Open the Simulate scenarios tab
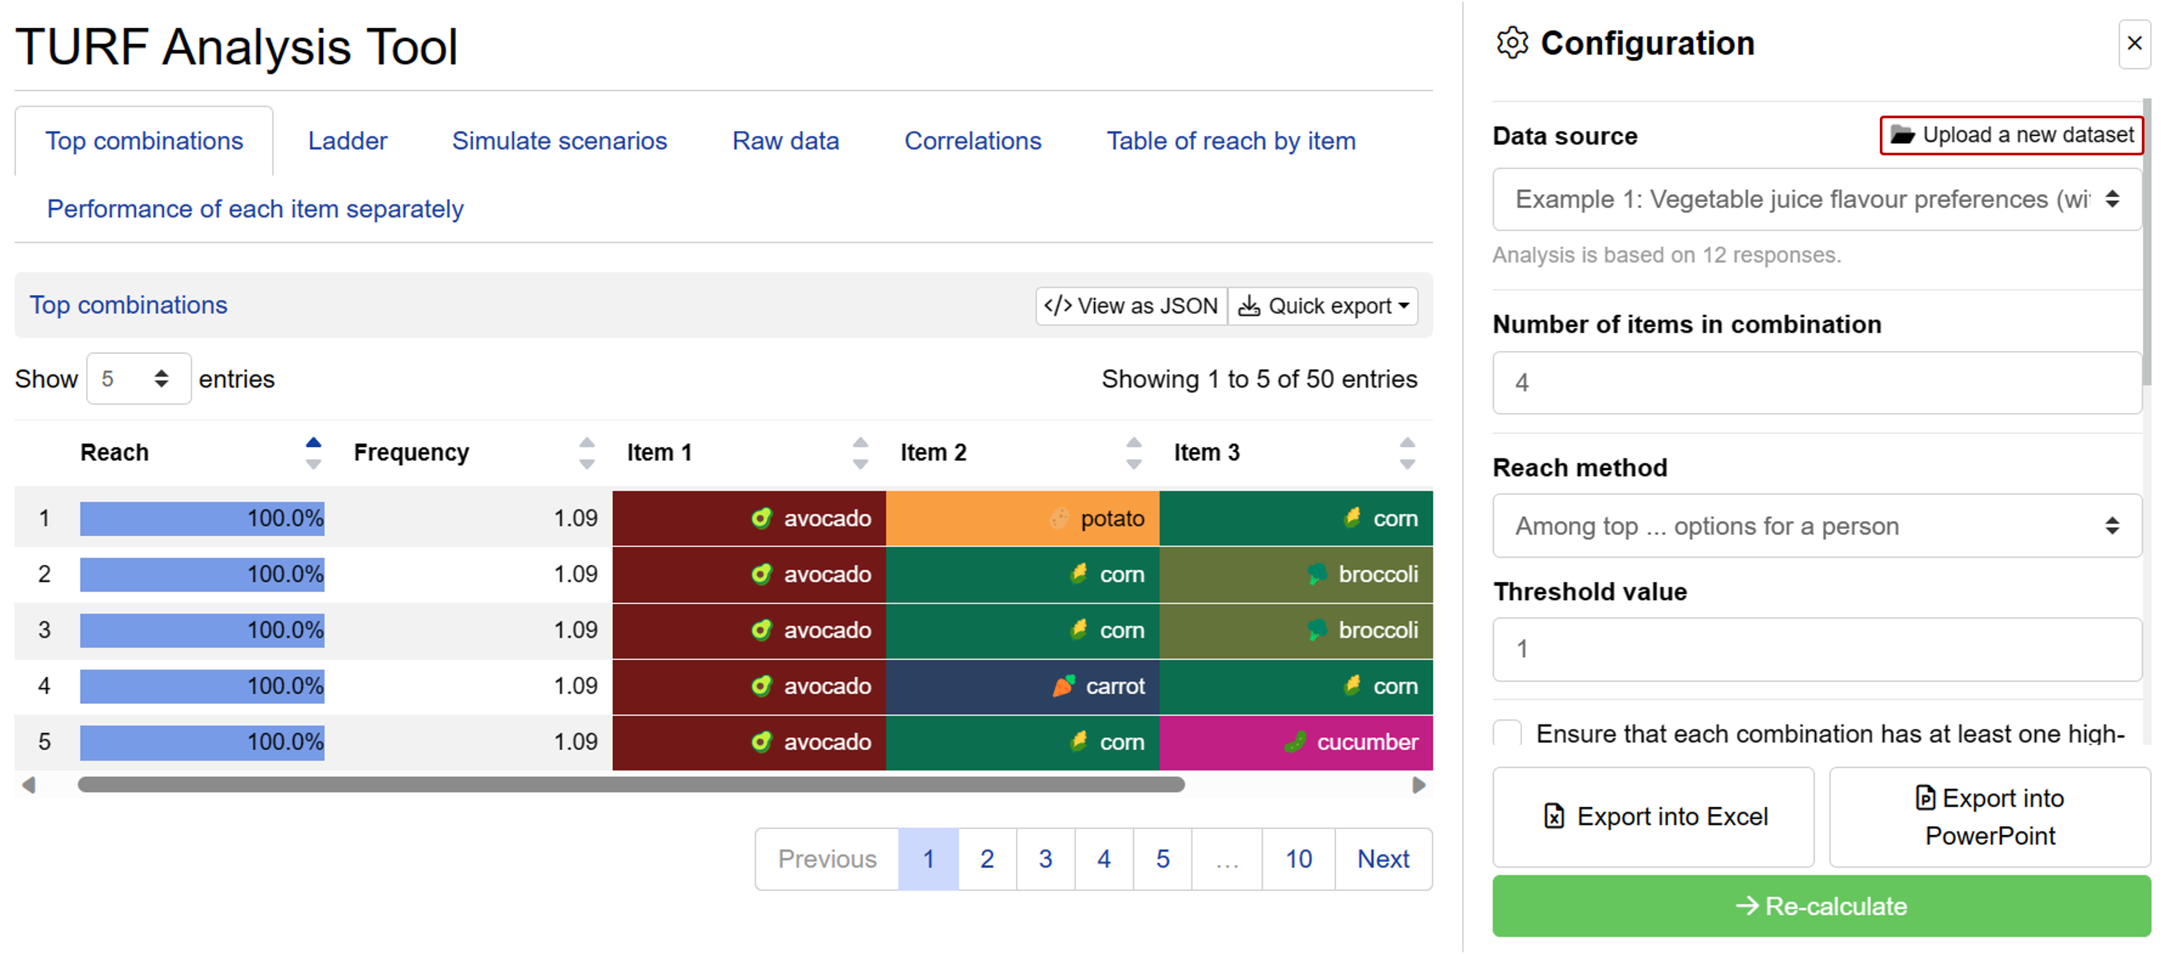This screenshot has height=954, width=2171. pyautogui.click(x=559, y=141)
